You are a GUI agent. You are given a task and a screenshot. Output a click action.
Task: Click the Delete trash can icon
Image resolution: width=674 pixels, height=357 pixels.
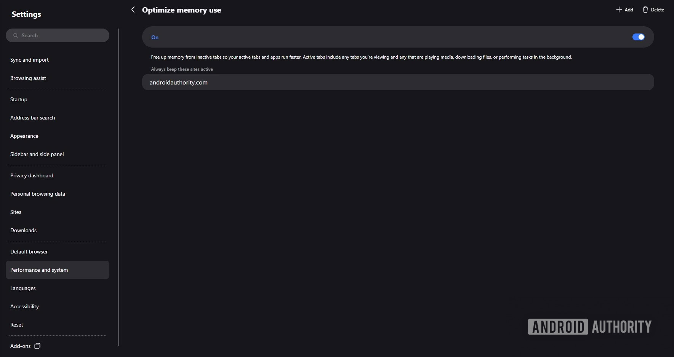[x=645, y=10]
